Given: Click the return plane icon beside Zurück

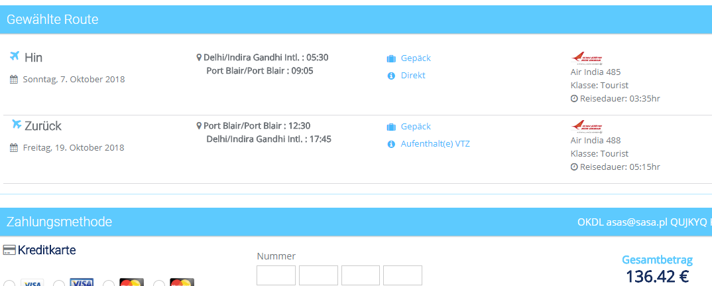Looking at the screenshot, I should [17, 123].
